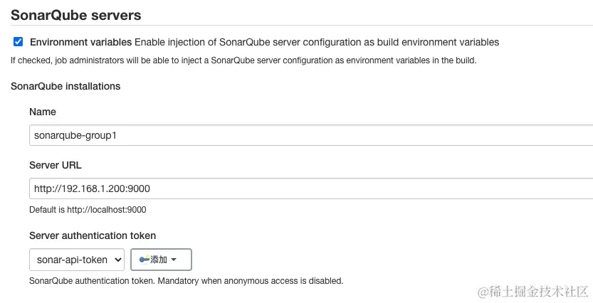Click the "Server authentication token" label

pyautogui.click(x=93, y=235)
